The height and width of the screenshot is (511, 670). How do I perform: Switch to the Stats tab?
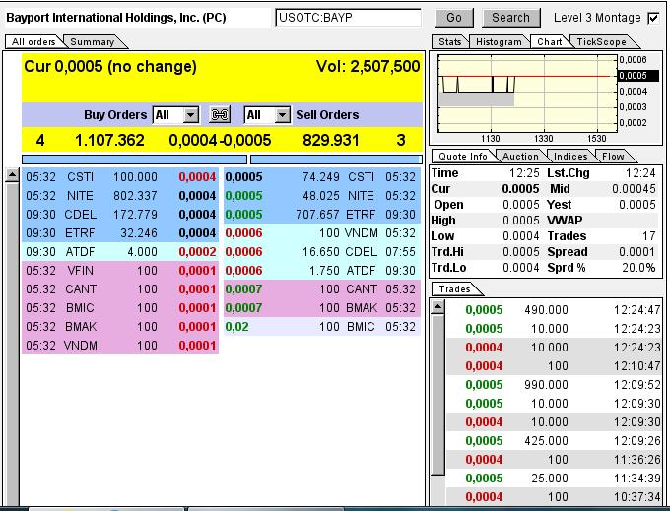pos(450,41)
